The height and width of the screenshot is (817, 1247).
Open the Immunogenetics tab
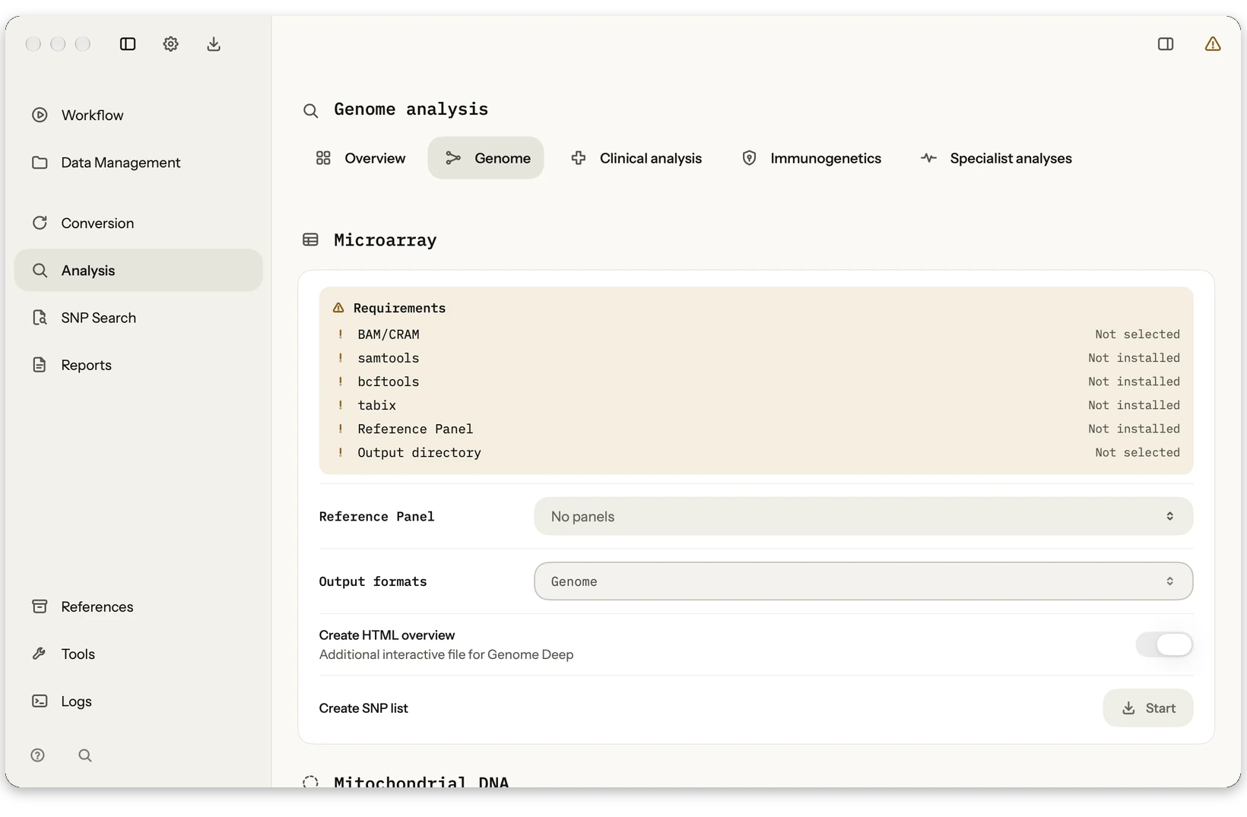point(811,158)
